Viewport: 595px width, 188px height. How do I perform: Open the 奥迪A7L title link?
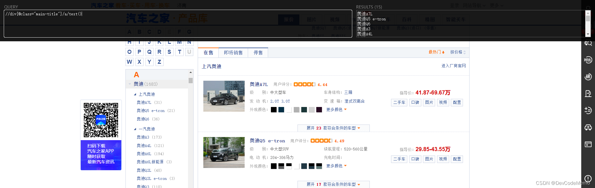259,84
